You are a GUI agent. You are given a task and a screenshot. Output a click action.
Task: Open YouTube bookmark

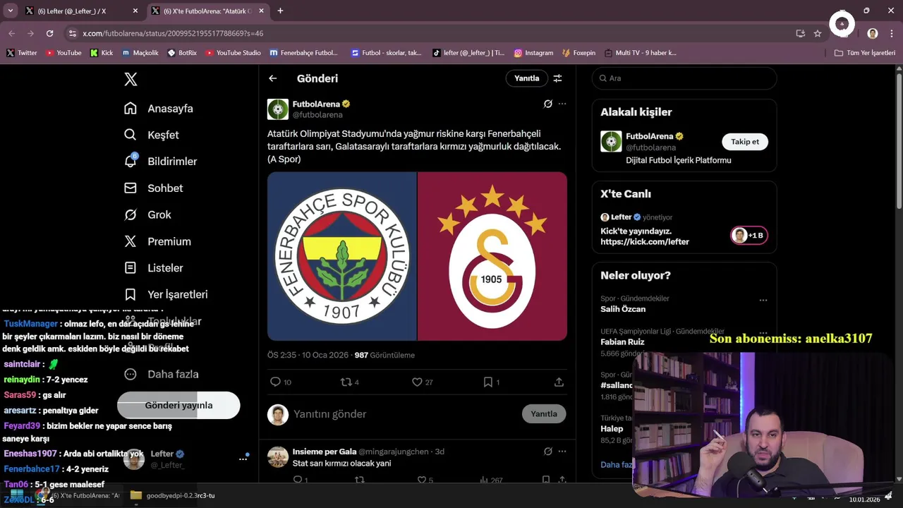point(63,53)
